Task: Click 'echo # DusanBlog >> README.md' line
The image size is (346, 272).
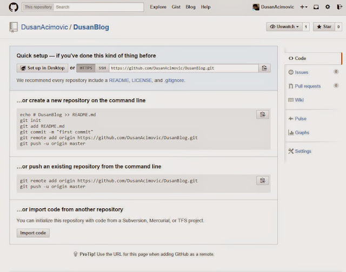Action: click(58, 115)
